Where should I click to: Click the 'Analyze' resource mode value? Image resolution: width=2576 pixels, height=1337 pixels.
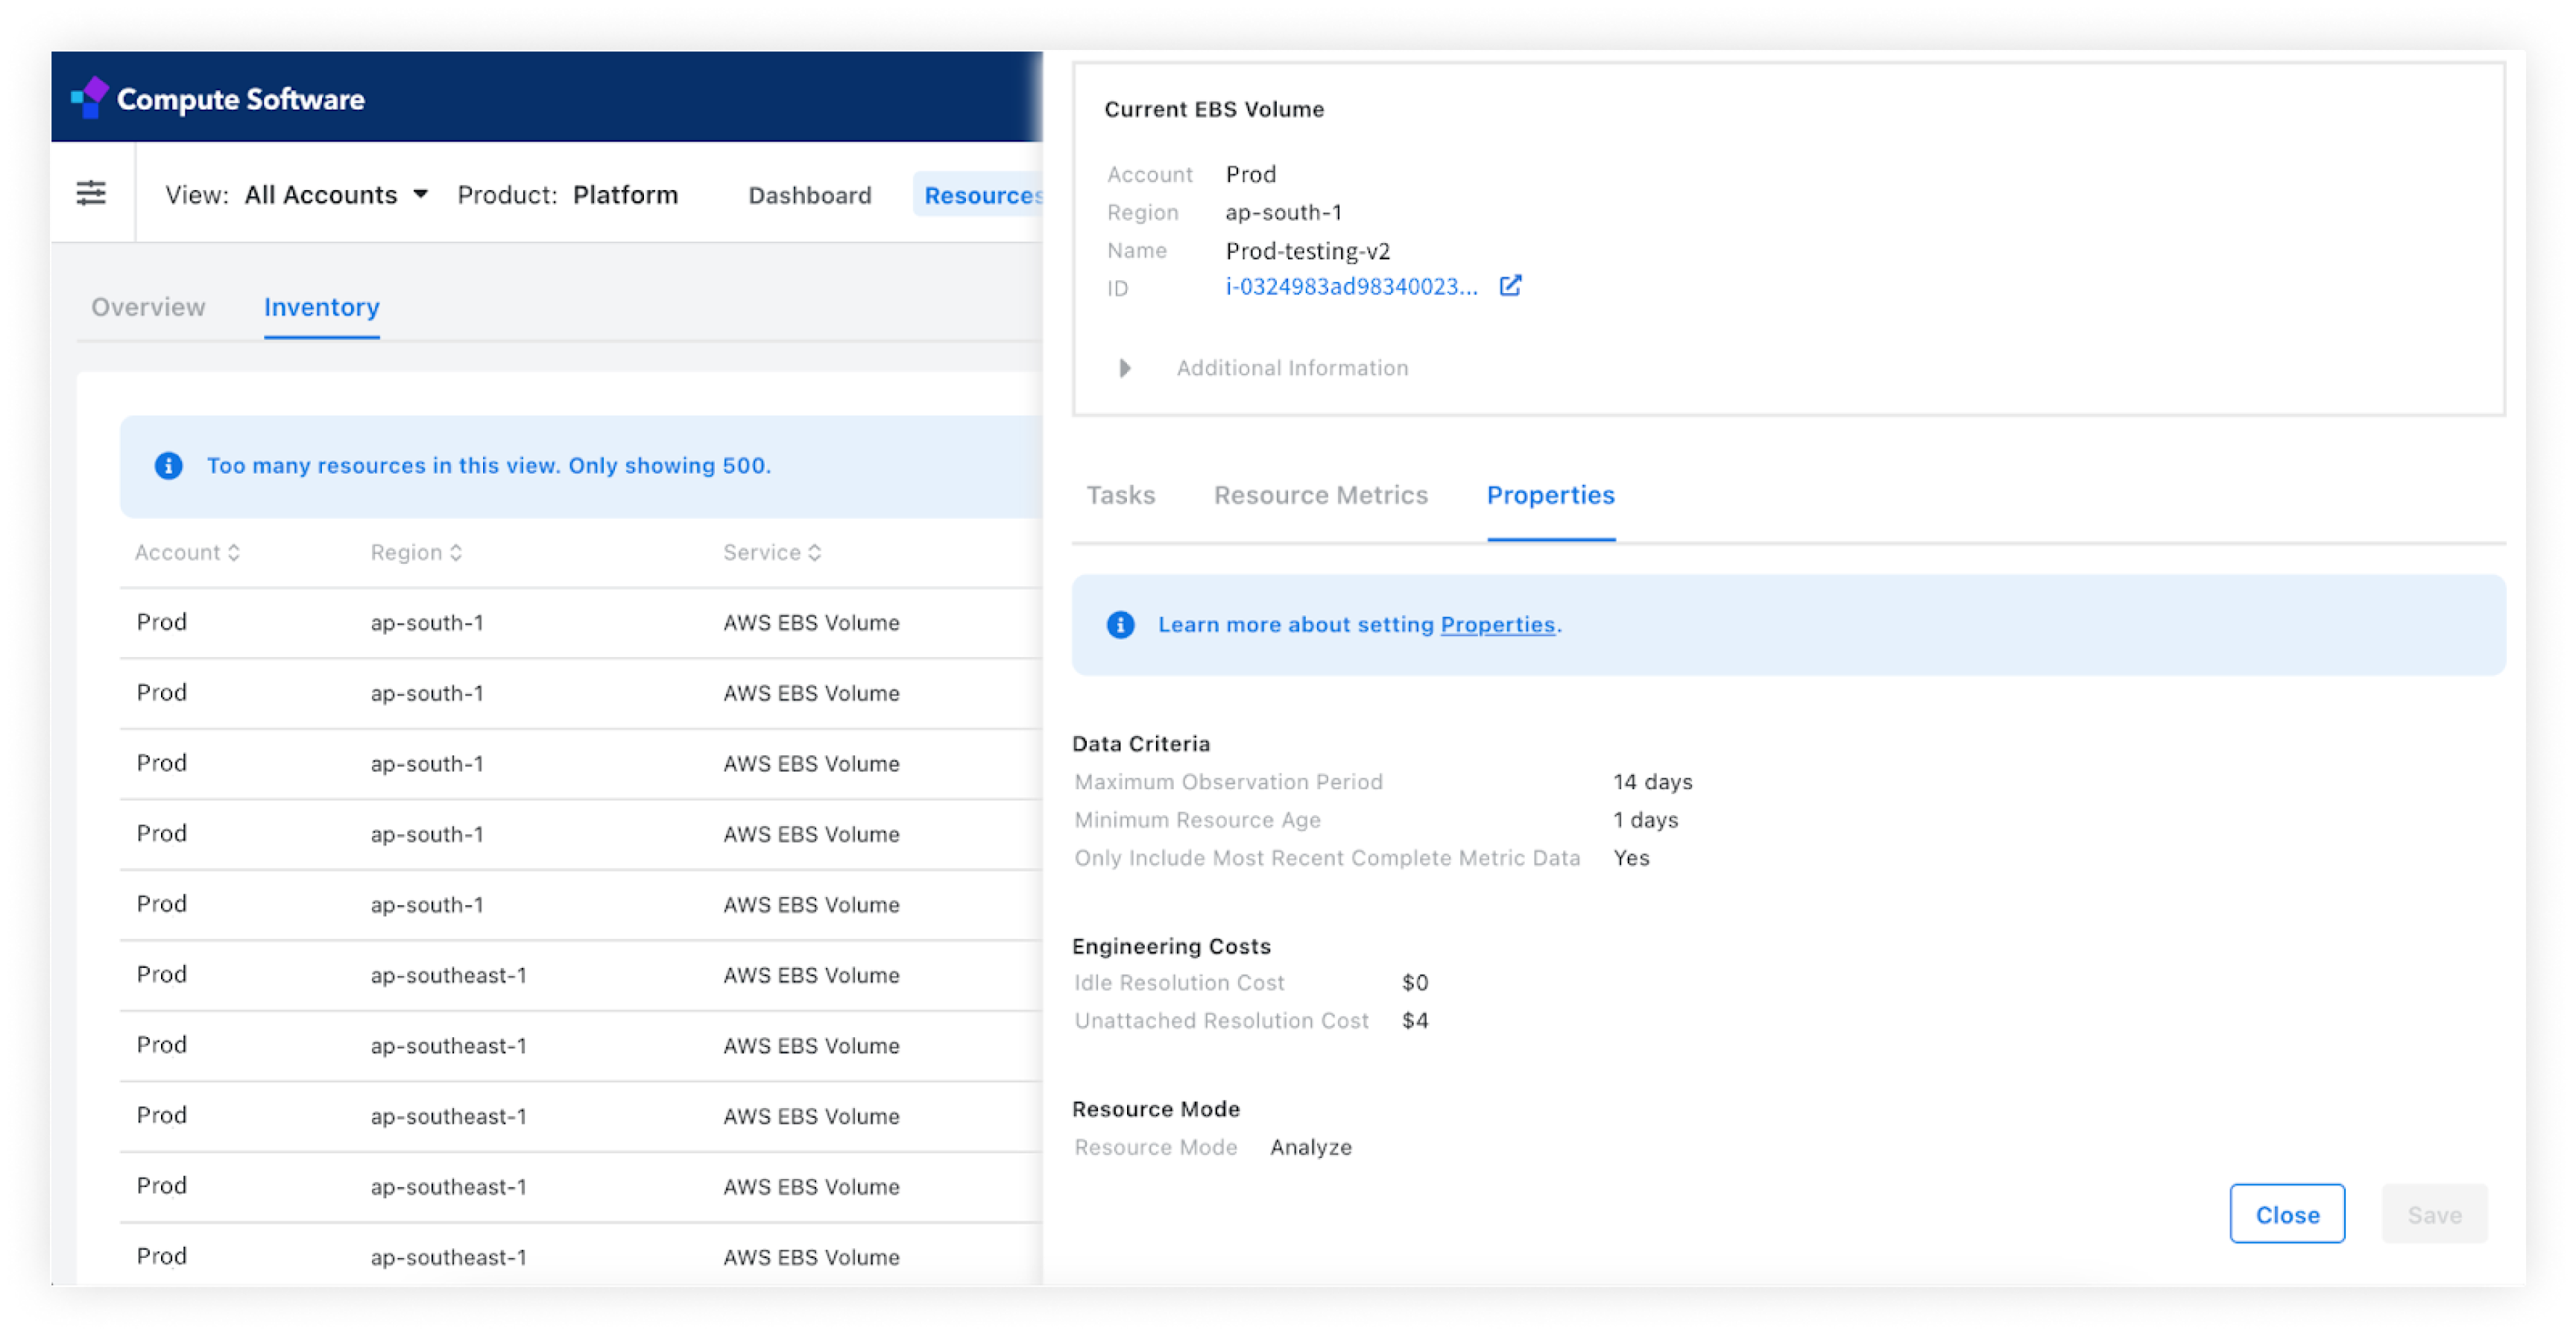(x=1310, y=1147)
